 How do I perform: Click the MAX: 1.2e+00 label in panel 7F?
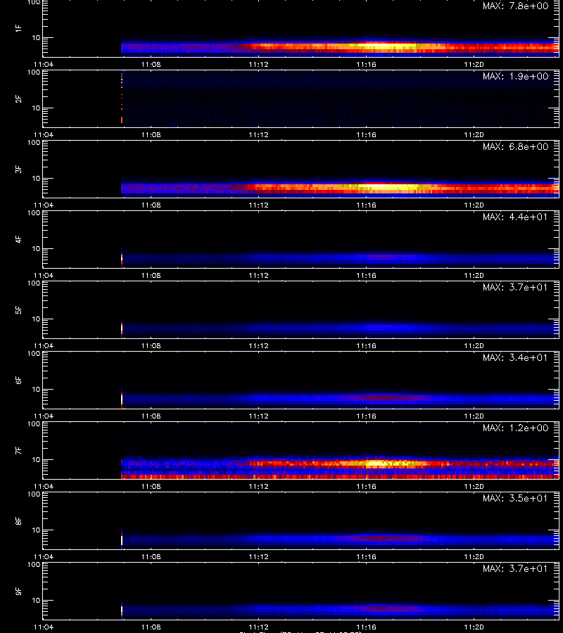[515, 428]
